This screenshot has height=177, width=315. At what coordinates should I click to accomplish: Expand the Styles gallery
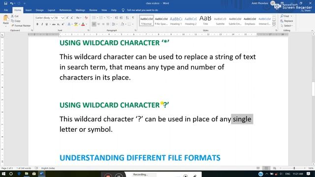click(x=274, y=25)
